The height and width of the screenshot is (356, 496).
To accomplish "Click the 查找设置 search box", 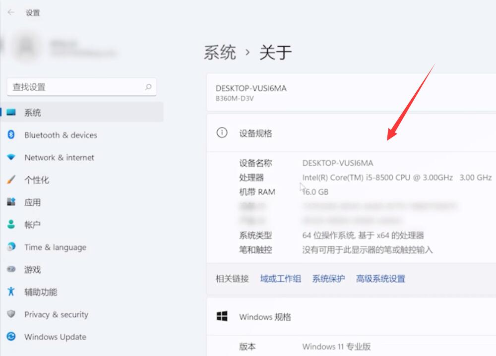I will [x=82, y=87].
